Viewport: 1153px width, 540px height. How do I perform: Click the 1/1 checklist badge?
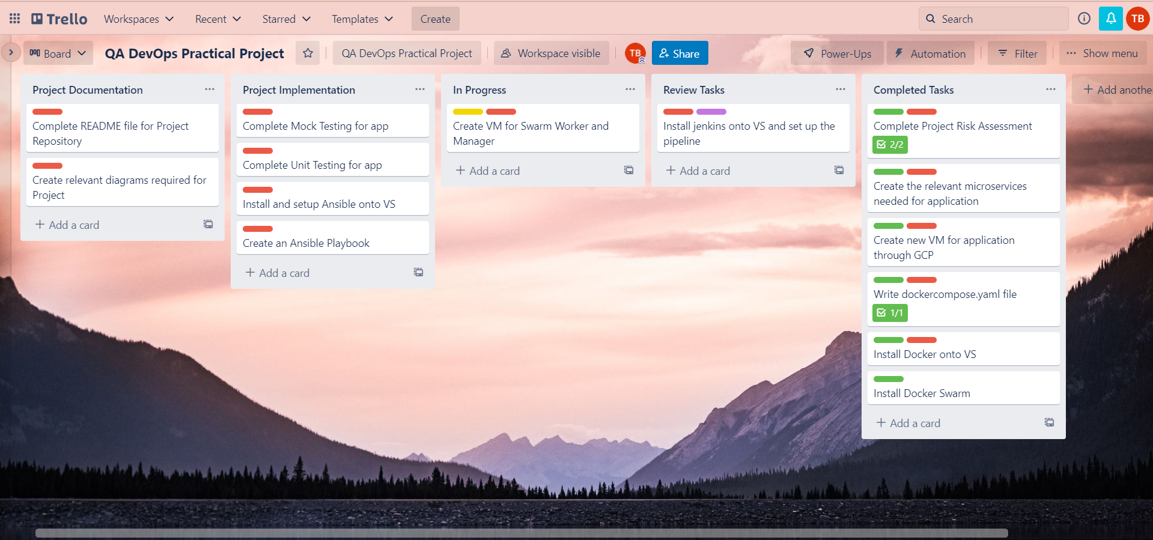[890, 312]
